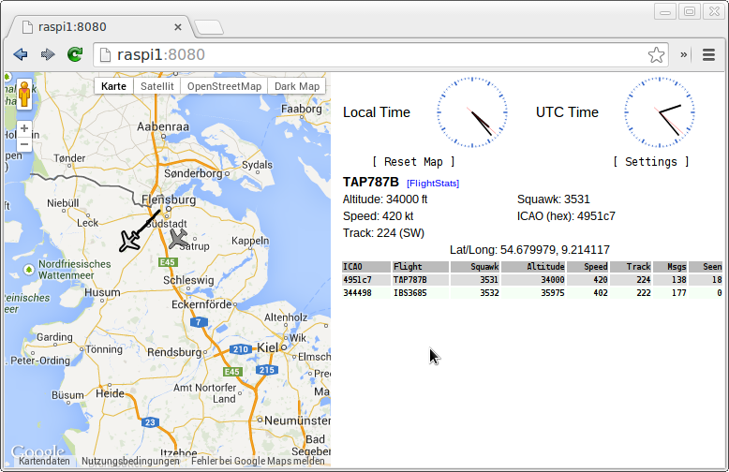The image size is (729, 472).
Task: Click the Flensburg label on the map
Action: (169, 199)
